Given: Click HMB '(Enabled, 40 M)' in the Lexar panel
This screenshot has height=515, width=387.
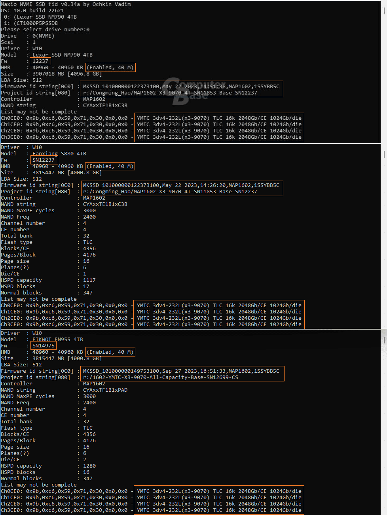Looking at the screenshot, I should click(110, 68).
